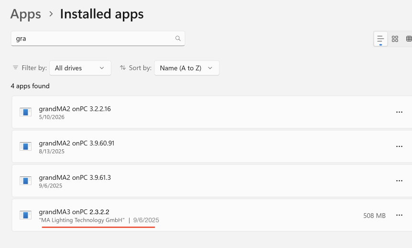The image size is (412, 248).
Task: Select the grandMA2 onPC 3.2.2.16 entry name
Action: tap(75, 109)
